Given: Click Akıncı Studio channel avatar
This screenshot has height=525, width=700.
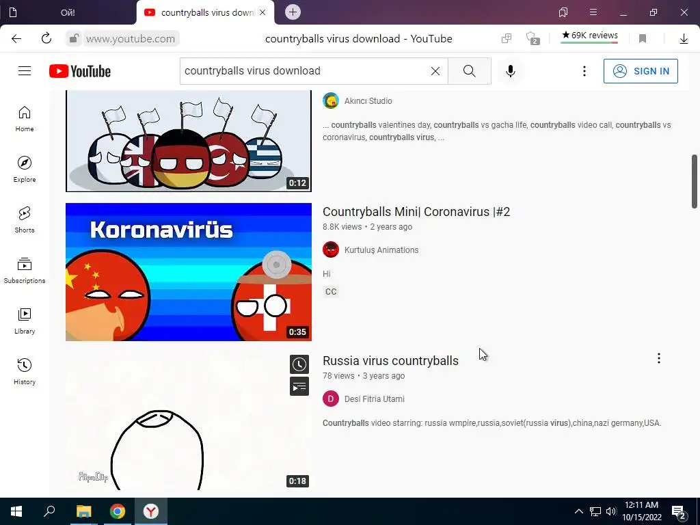Looking at the screenshot, I should [331, 100].
